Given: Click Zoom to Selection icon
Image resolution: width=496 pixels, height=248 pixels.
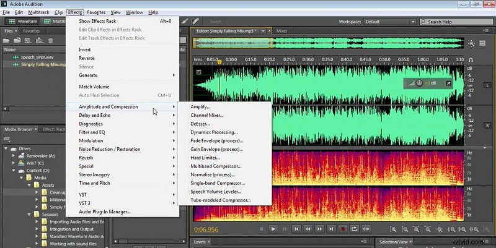Looking at the screenshot, I should point(474,229).
